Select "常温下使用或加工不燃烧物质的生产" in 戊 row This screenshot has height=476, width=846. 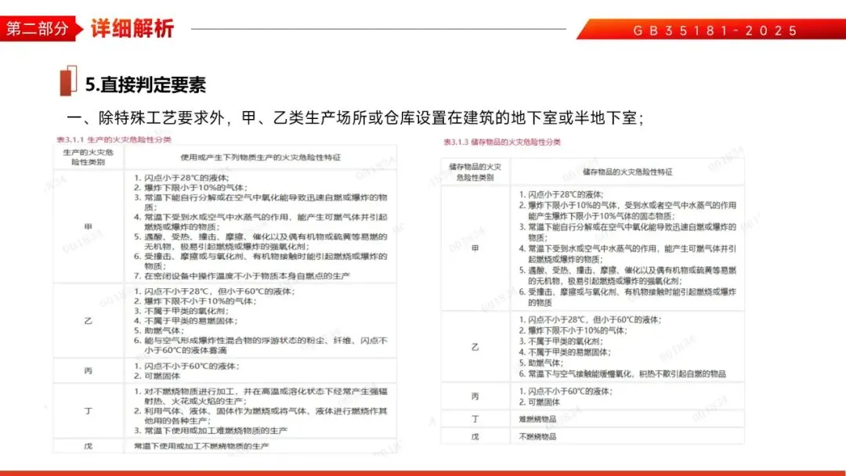tap(201, 446)
